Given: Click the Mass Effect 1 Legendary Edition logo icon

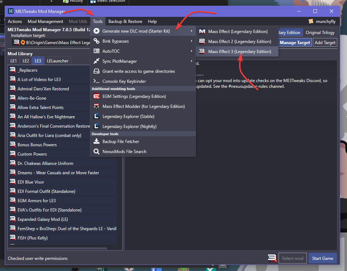Looking at the screenshot, I should point(202,32).
